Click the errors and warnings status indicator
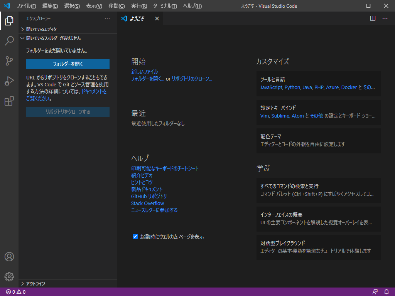 (15, 292)
